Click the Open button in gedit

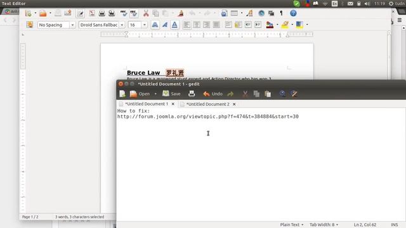coord(140,94)
